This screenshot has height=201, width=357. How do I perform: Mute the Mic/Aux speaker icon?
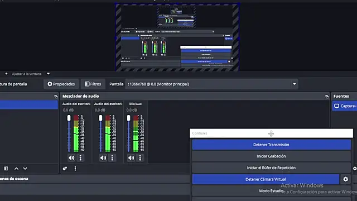coord(131,157)
